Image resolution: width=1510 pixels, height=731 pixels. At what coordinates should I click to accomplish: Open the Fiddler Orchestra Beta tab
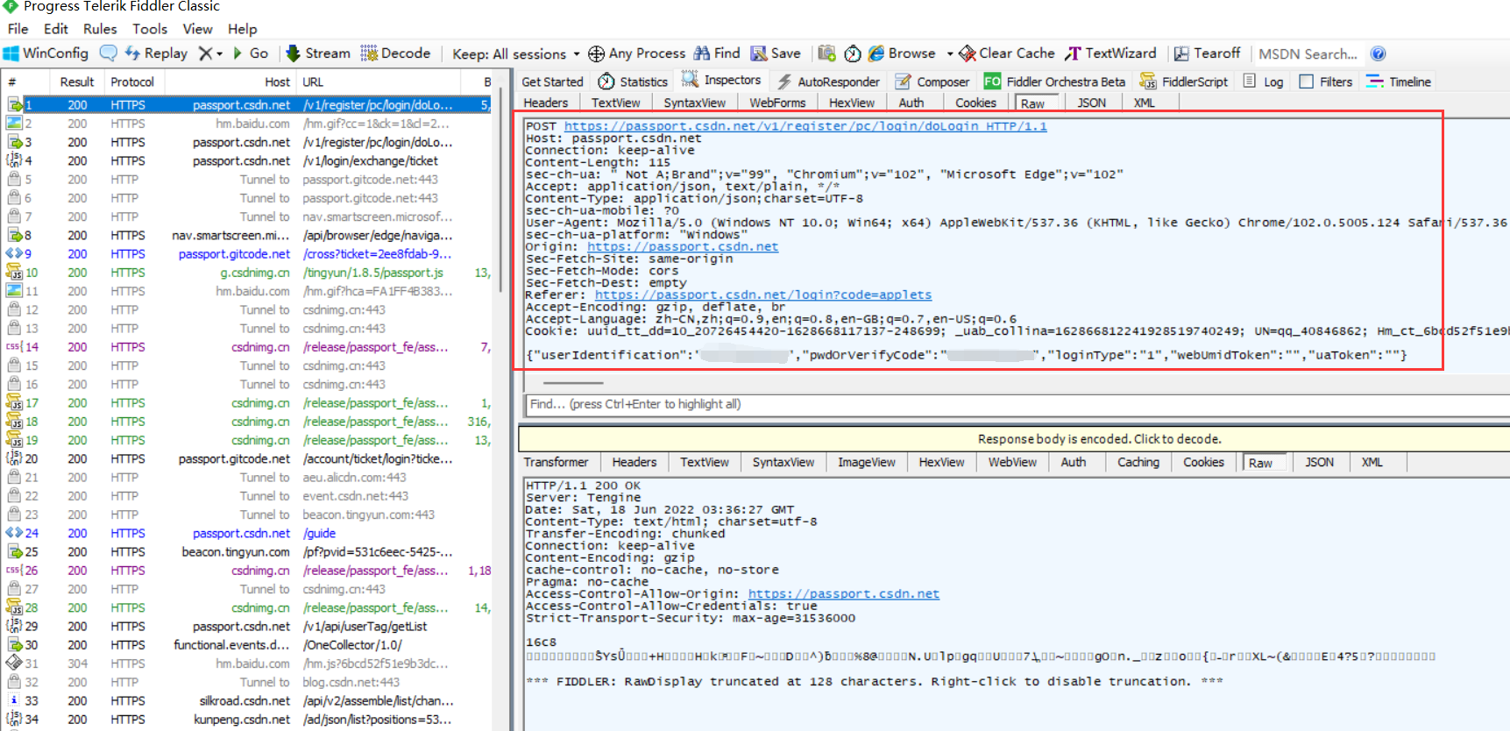1054,82
